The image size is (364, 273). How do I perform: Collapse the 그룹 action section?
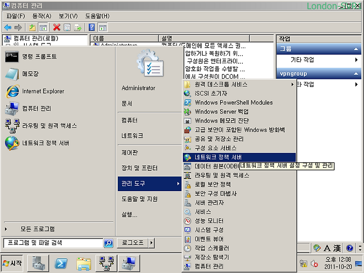[x=355, y=49]
